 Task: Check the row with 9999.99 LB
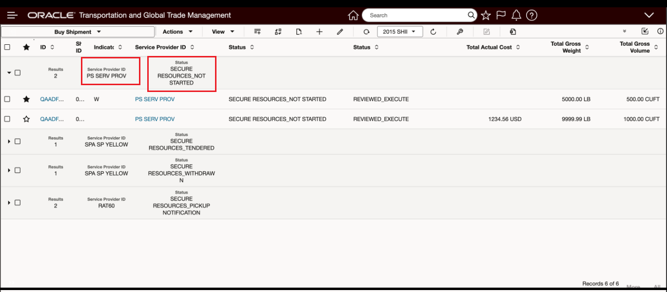[7, 119]
